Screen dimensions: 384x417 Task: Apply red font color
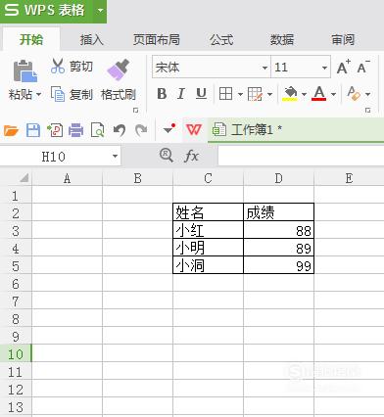tap(318, 94)
